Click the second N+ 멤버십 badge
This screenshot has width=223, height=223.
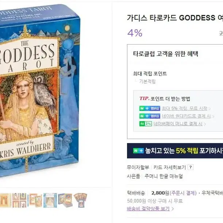click(150, 116)
